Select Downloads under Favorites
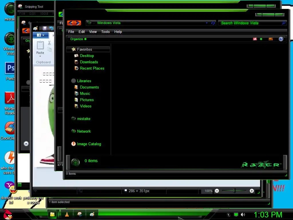Image resolution: width=293 pixels, height=220 pixels. coord(89,62)
